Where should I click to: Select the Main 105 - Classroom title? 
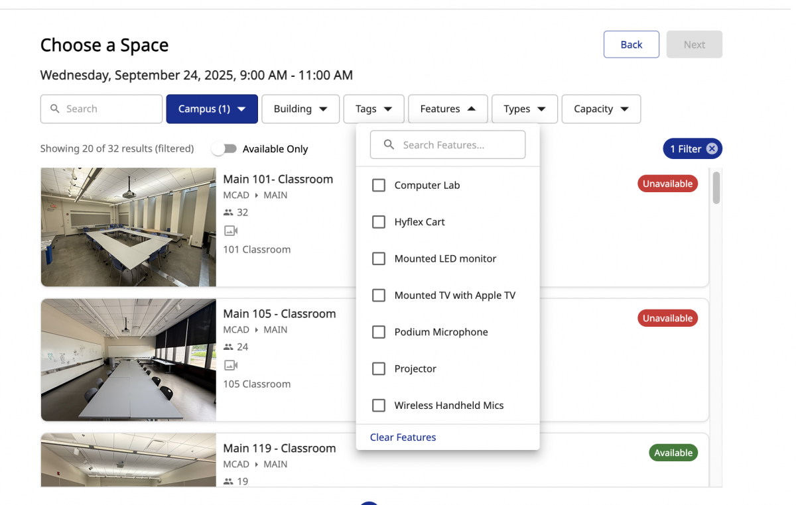tap(279, 313)
